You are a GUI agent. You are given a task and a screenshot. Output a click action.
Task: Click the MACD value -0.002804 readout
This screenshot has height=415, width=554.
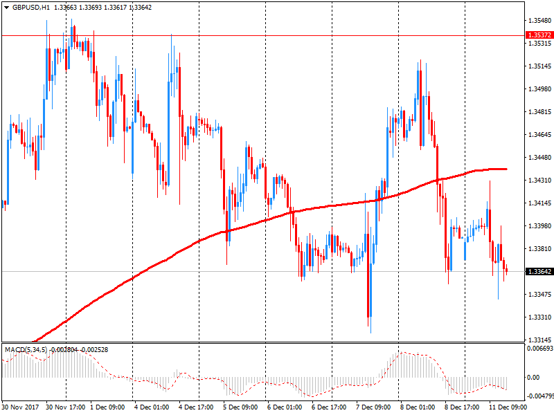coord(64,350)
